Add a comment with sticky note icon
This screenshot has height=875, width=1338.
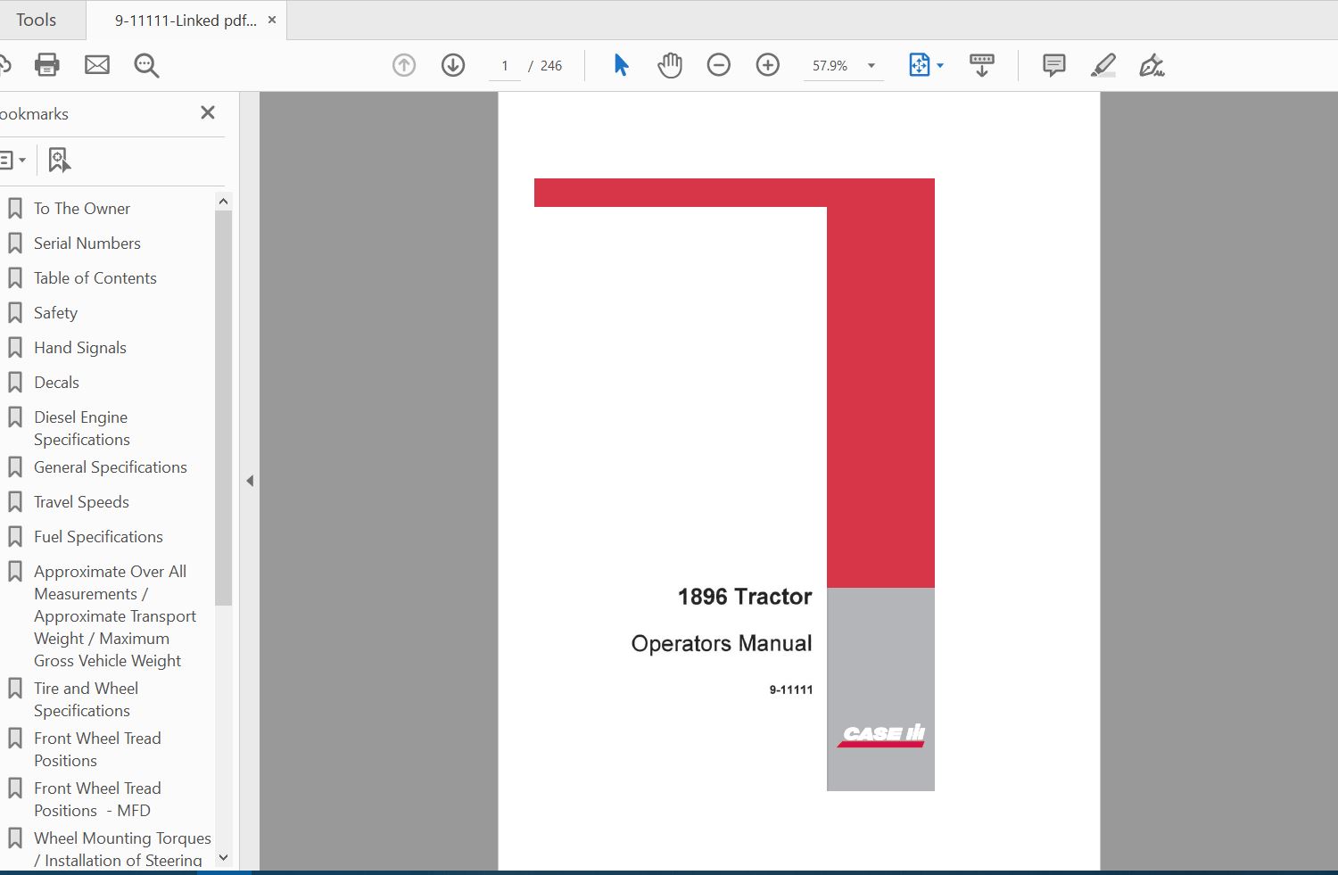1054,65
